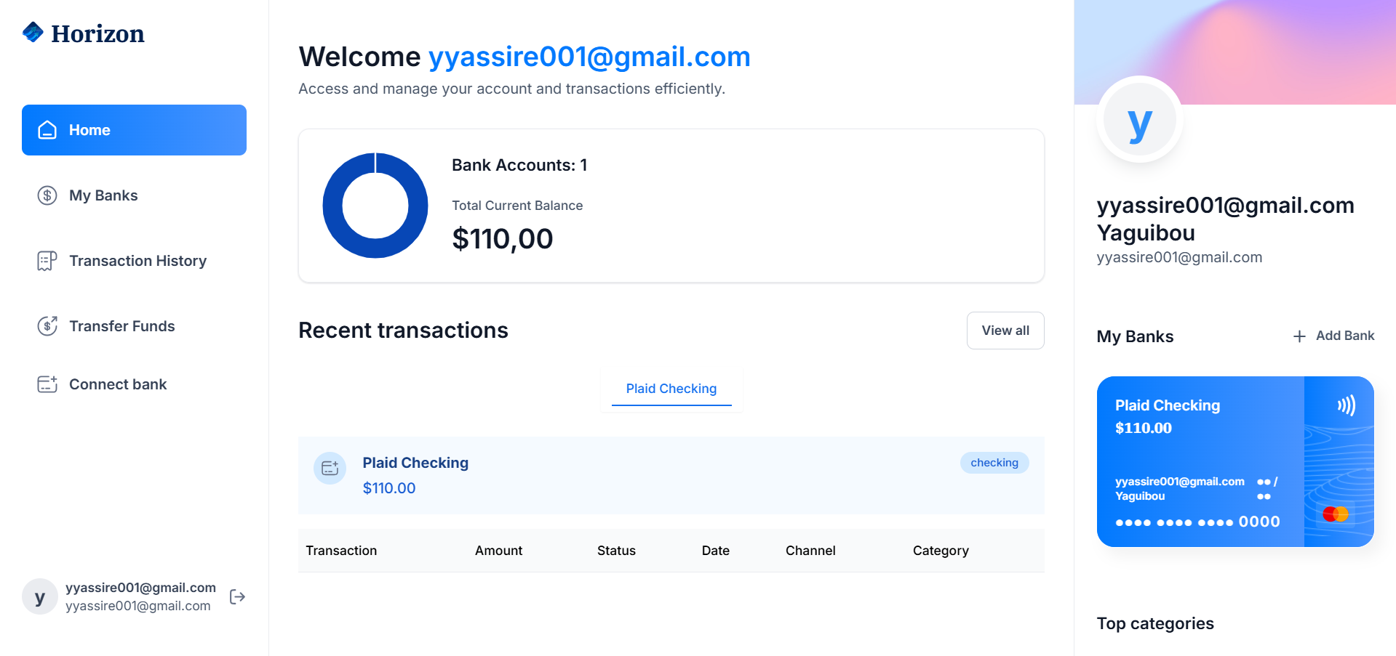Click the Home house icon
Viewport: 1396px width, 656px height.
(47, 130)
